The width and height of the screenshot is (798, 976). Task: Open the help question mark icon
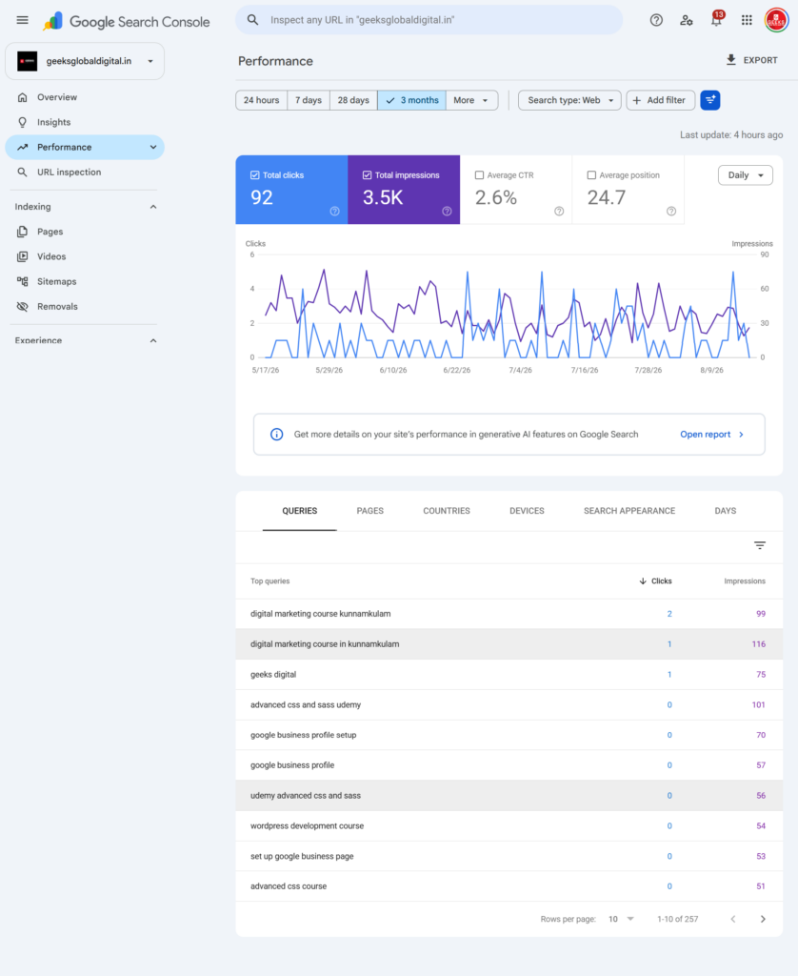tap(656, 20)
